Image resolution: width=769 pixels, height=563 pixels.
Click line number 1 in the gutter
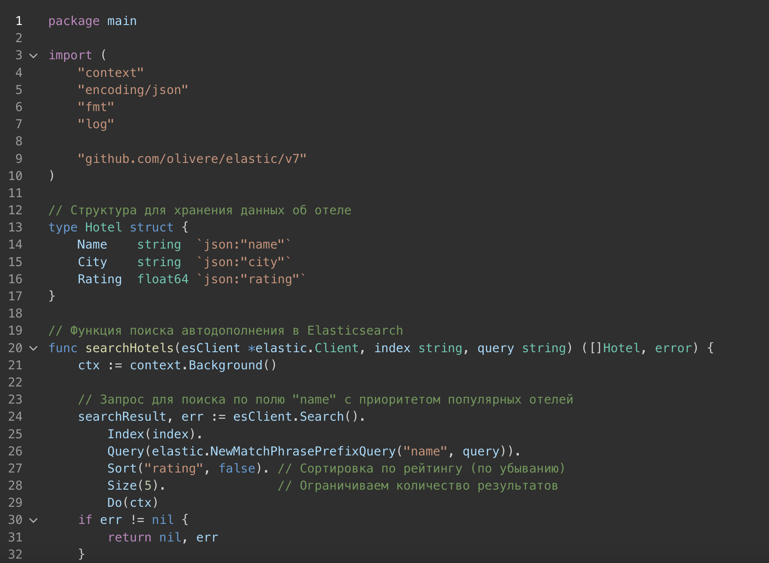(19, 21)
